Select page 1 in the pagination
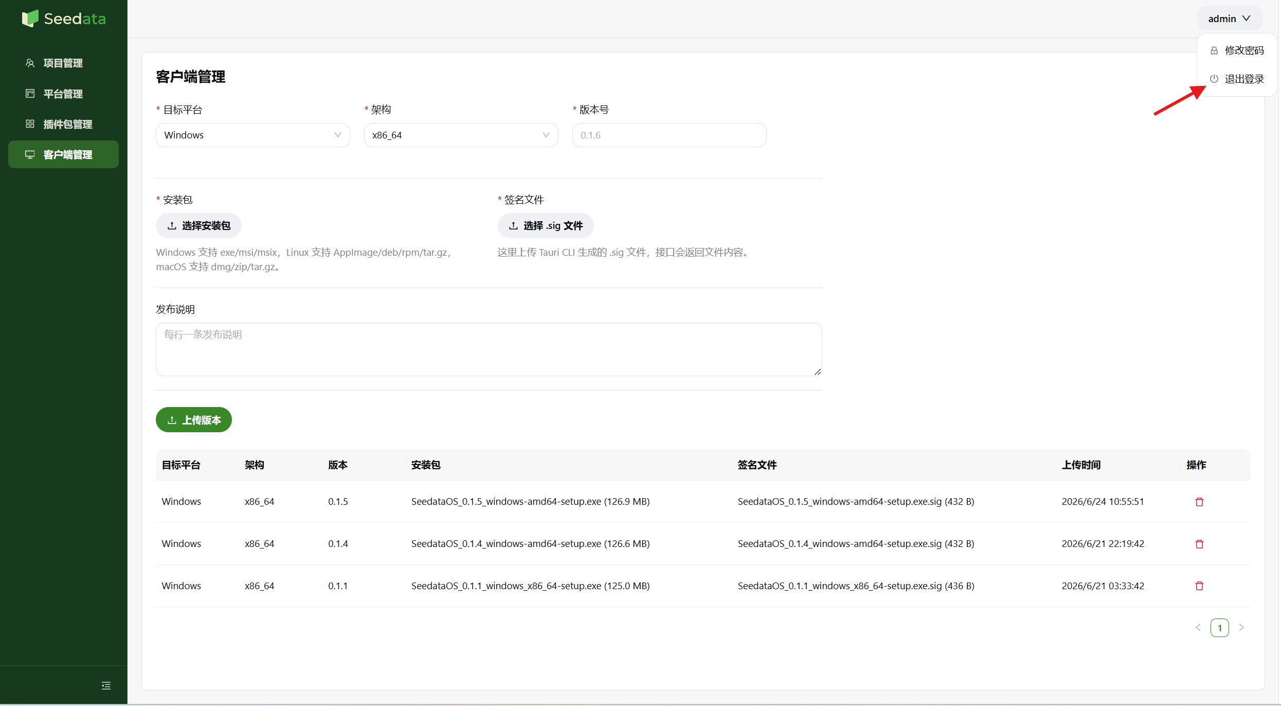The image size is (1281, 706). (1220, 628)
